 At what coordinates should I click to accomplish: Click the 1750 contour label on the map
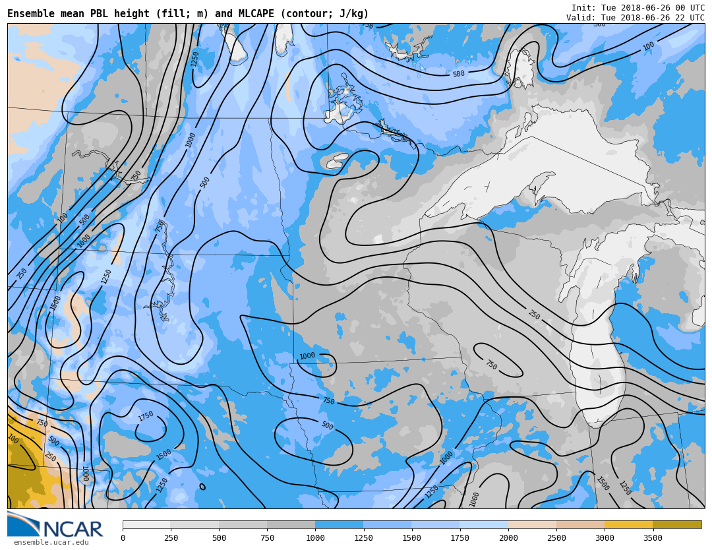coord(146,416)
